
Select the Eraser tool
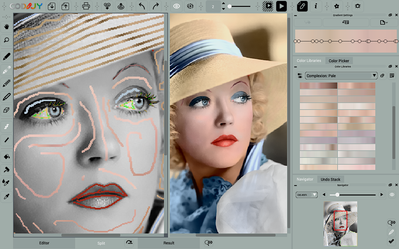(7, 110)
